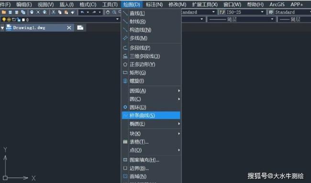
Task: Select 射线(R) ray command
Action: point(151,22)
